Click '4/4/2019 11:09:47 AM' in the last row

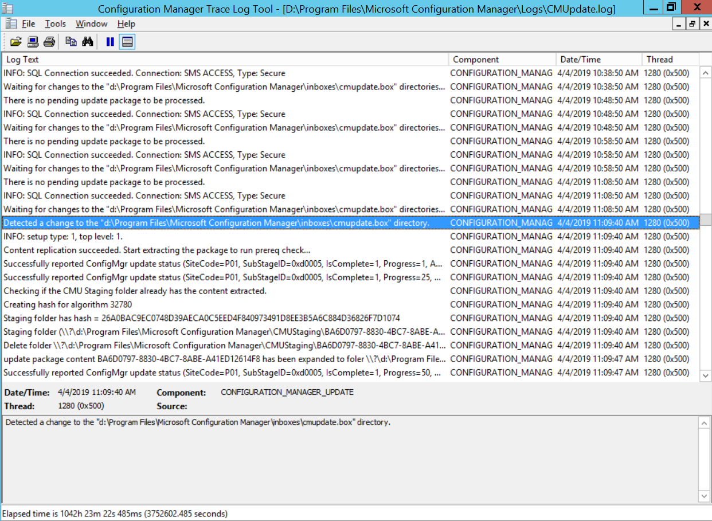pos(598,373)
